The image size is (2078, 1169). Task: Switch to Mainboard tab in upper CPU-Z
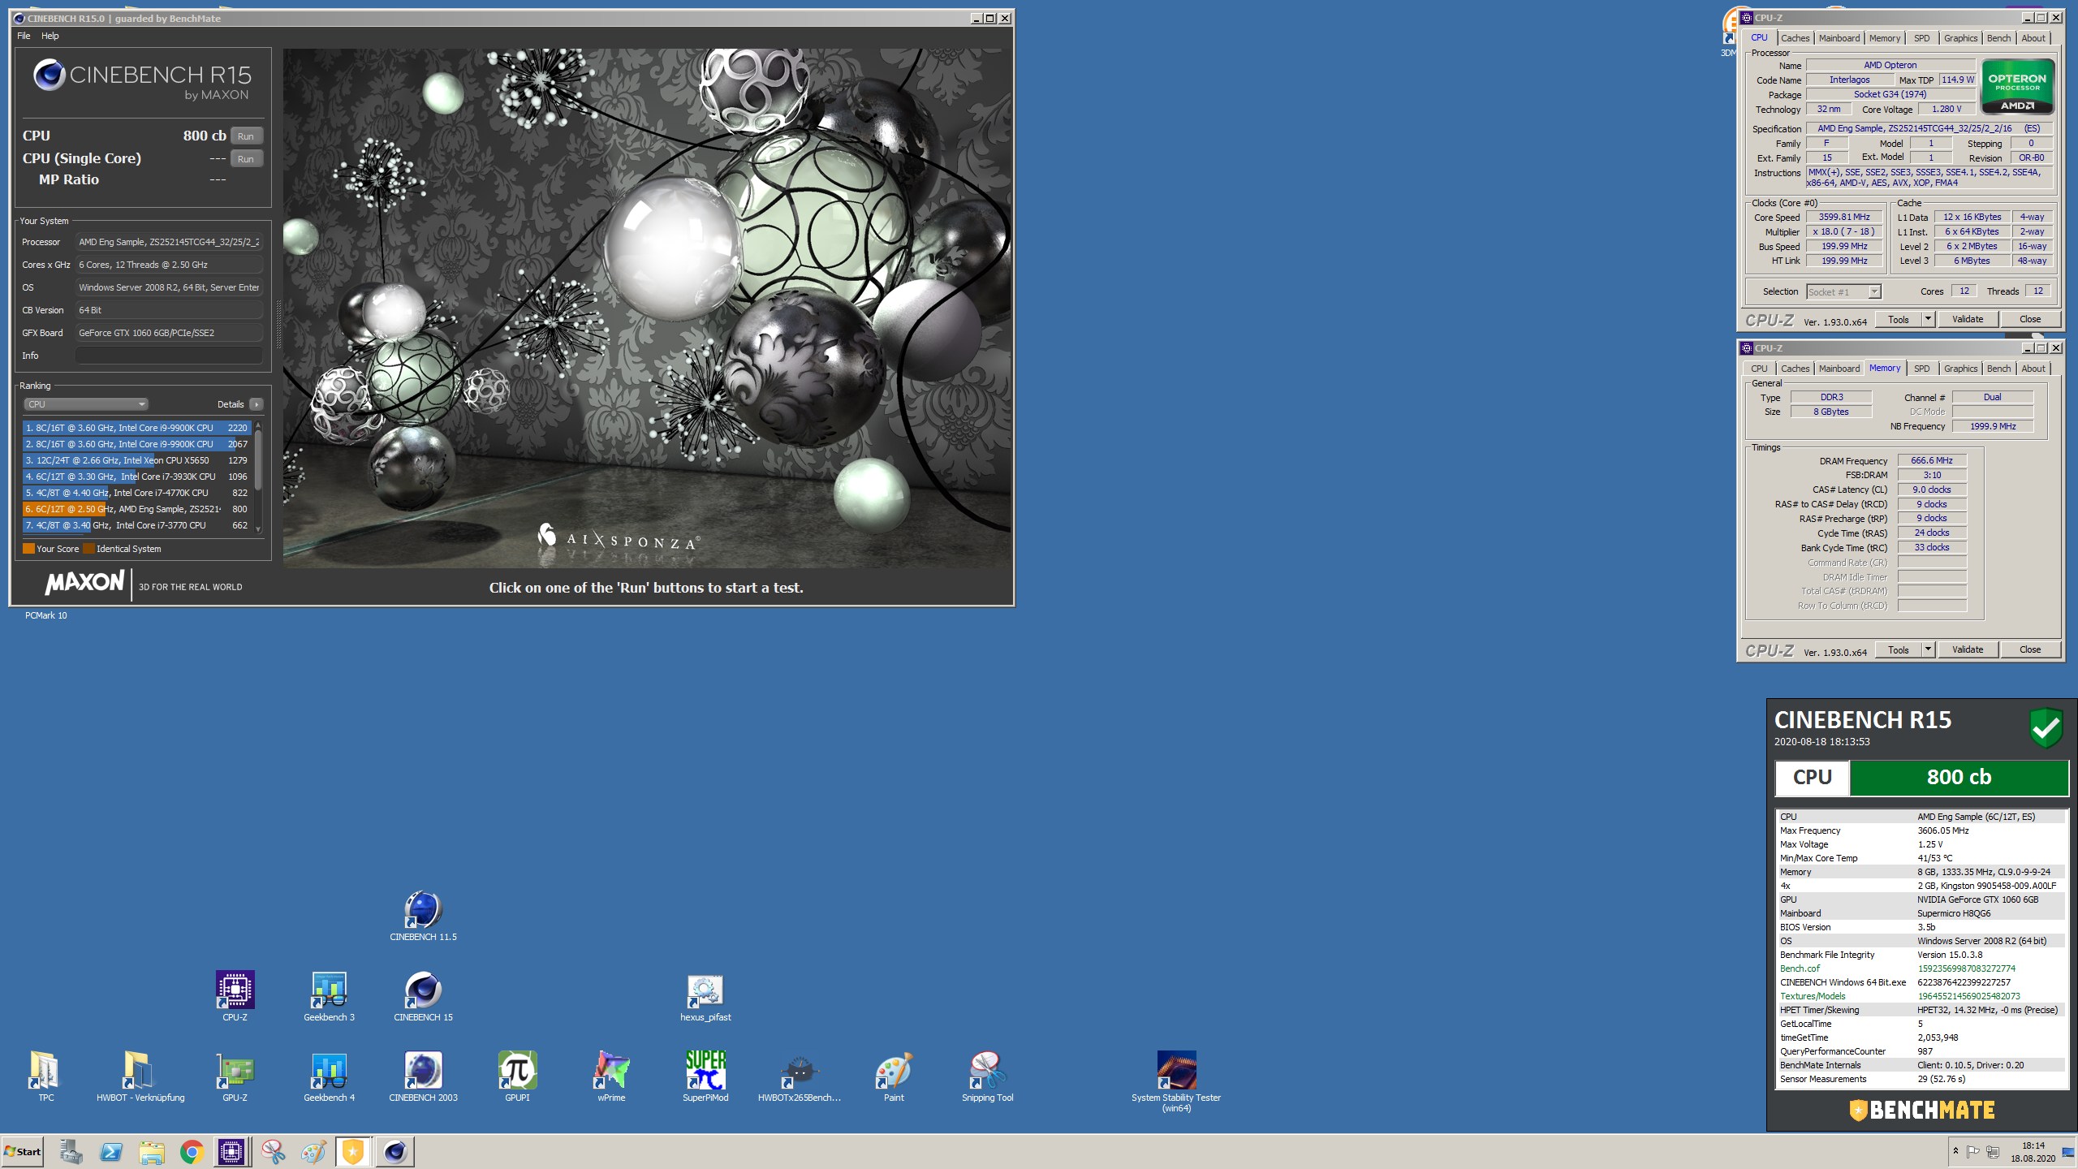coord(1839,38)
